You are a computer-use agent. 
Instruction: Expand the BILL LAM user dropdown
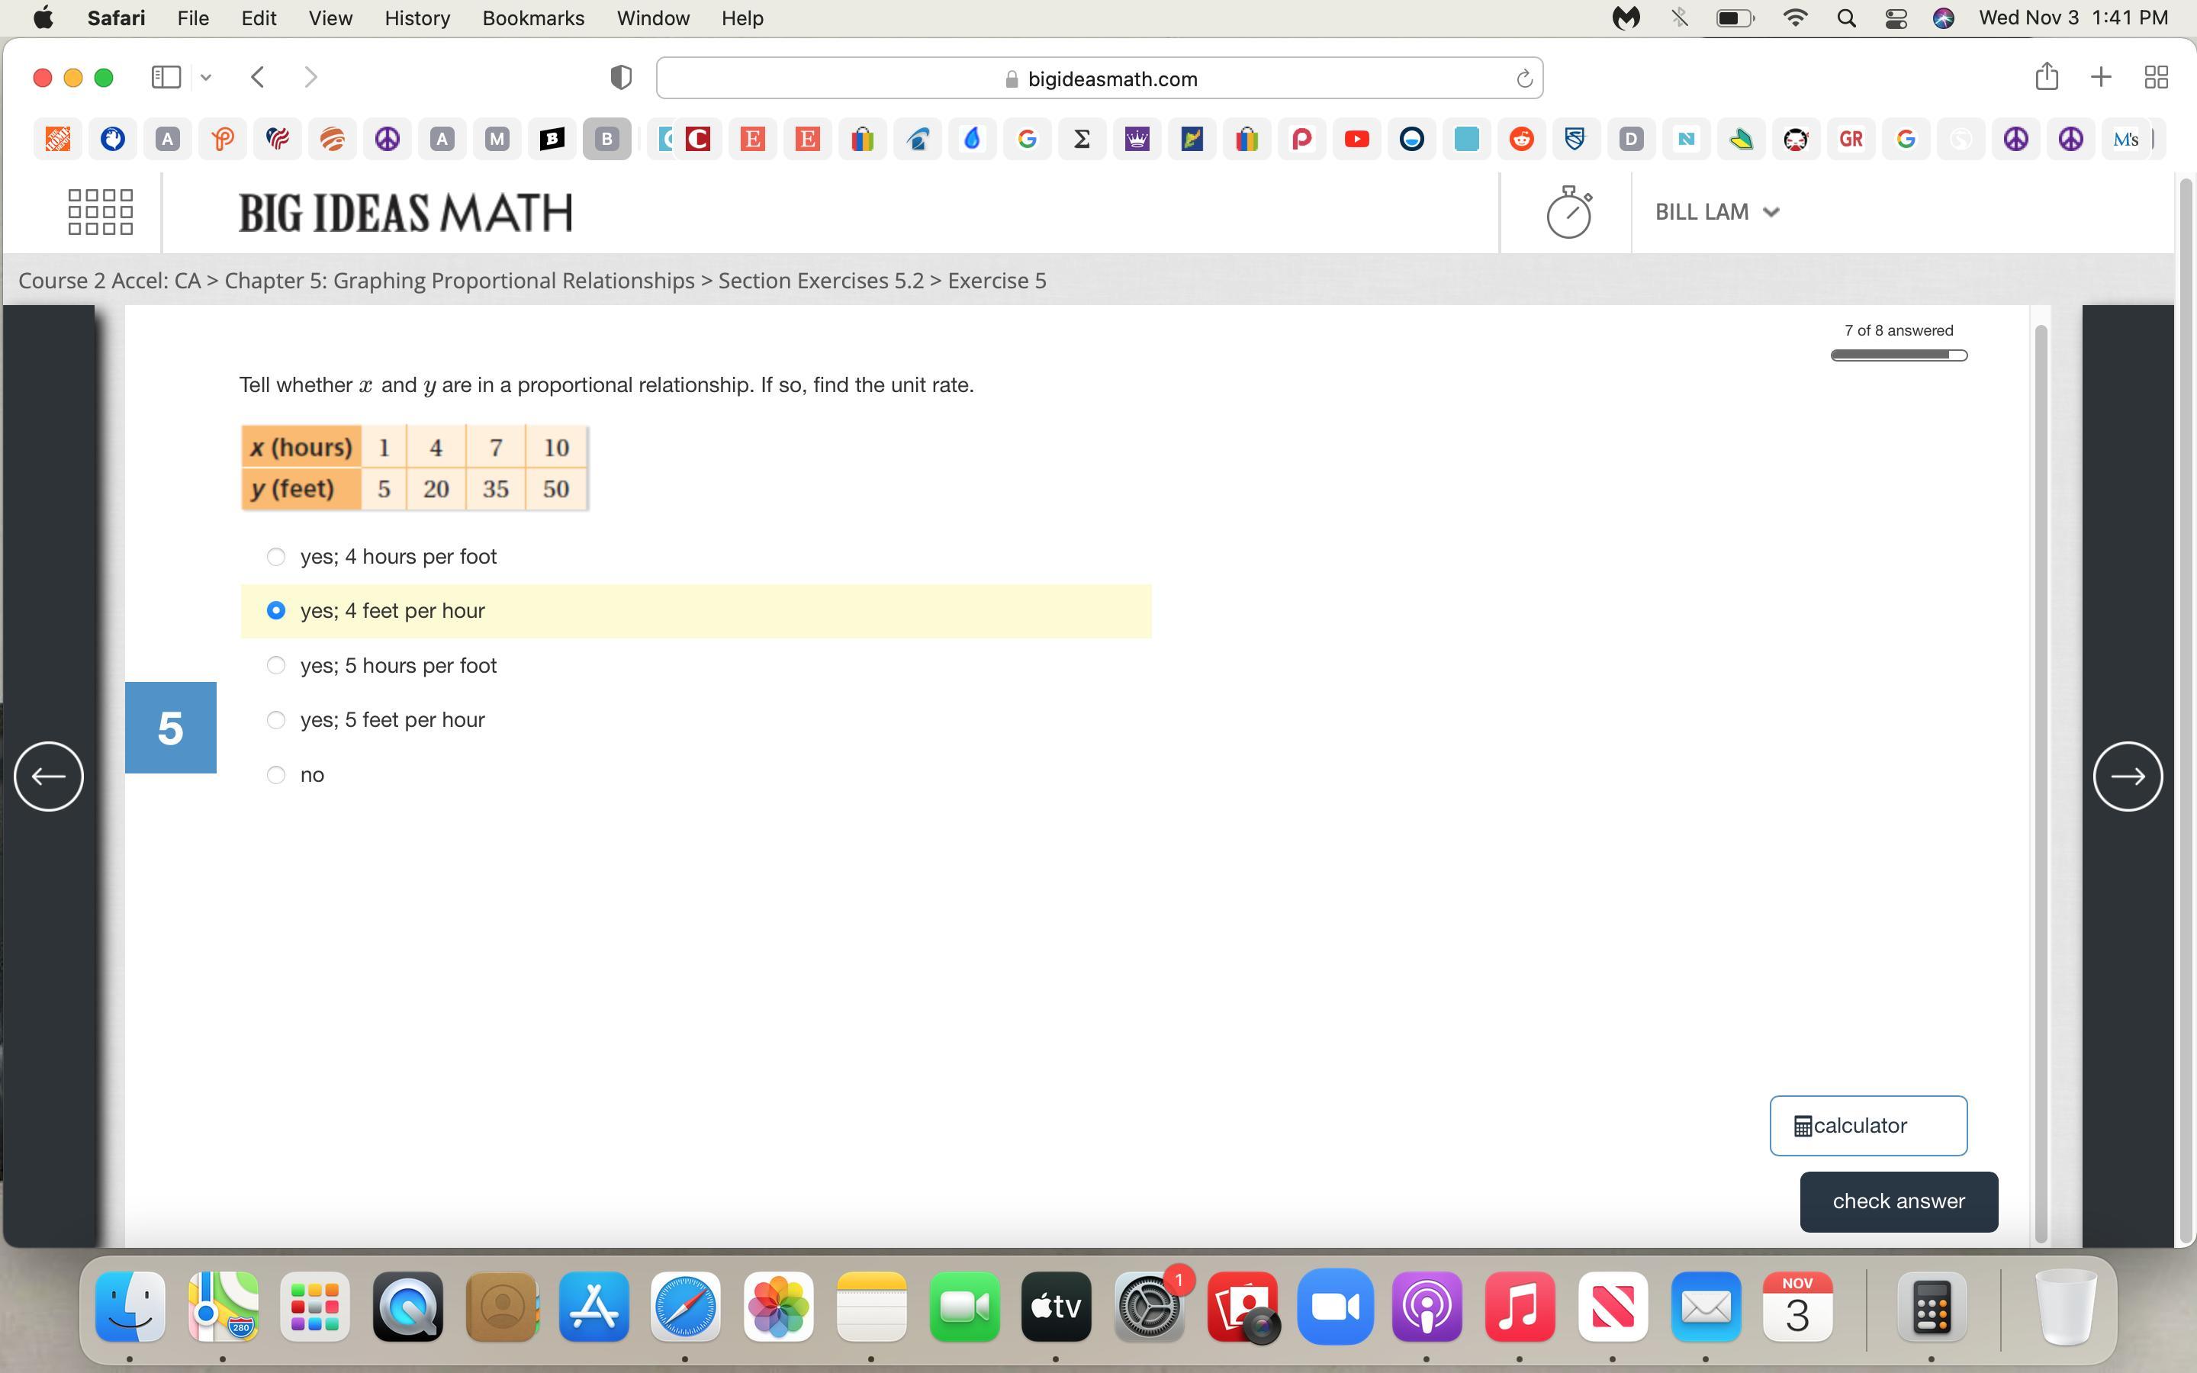[1716, 213]
